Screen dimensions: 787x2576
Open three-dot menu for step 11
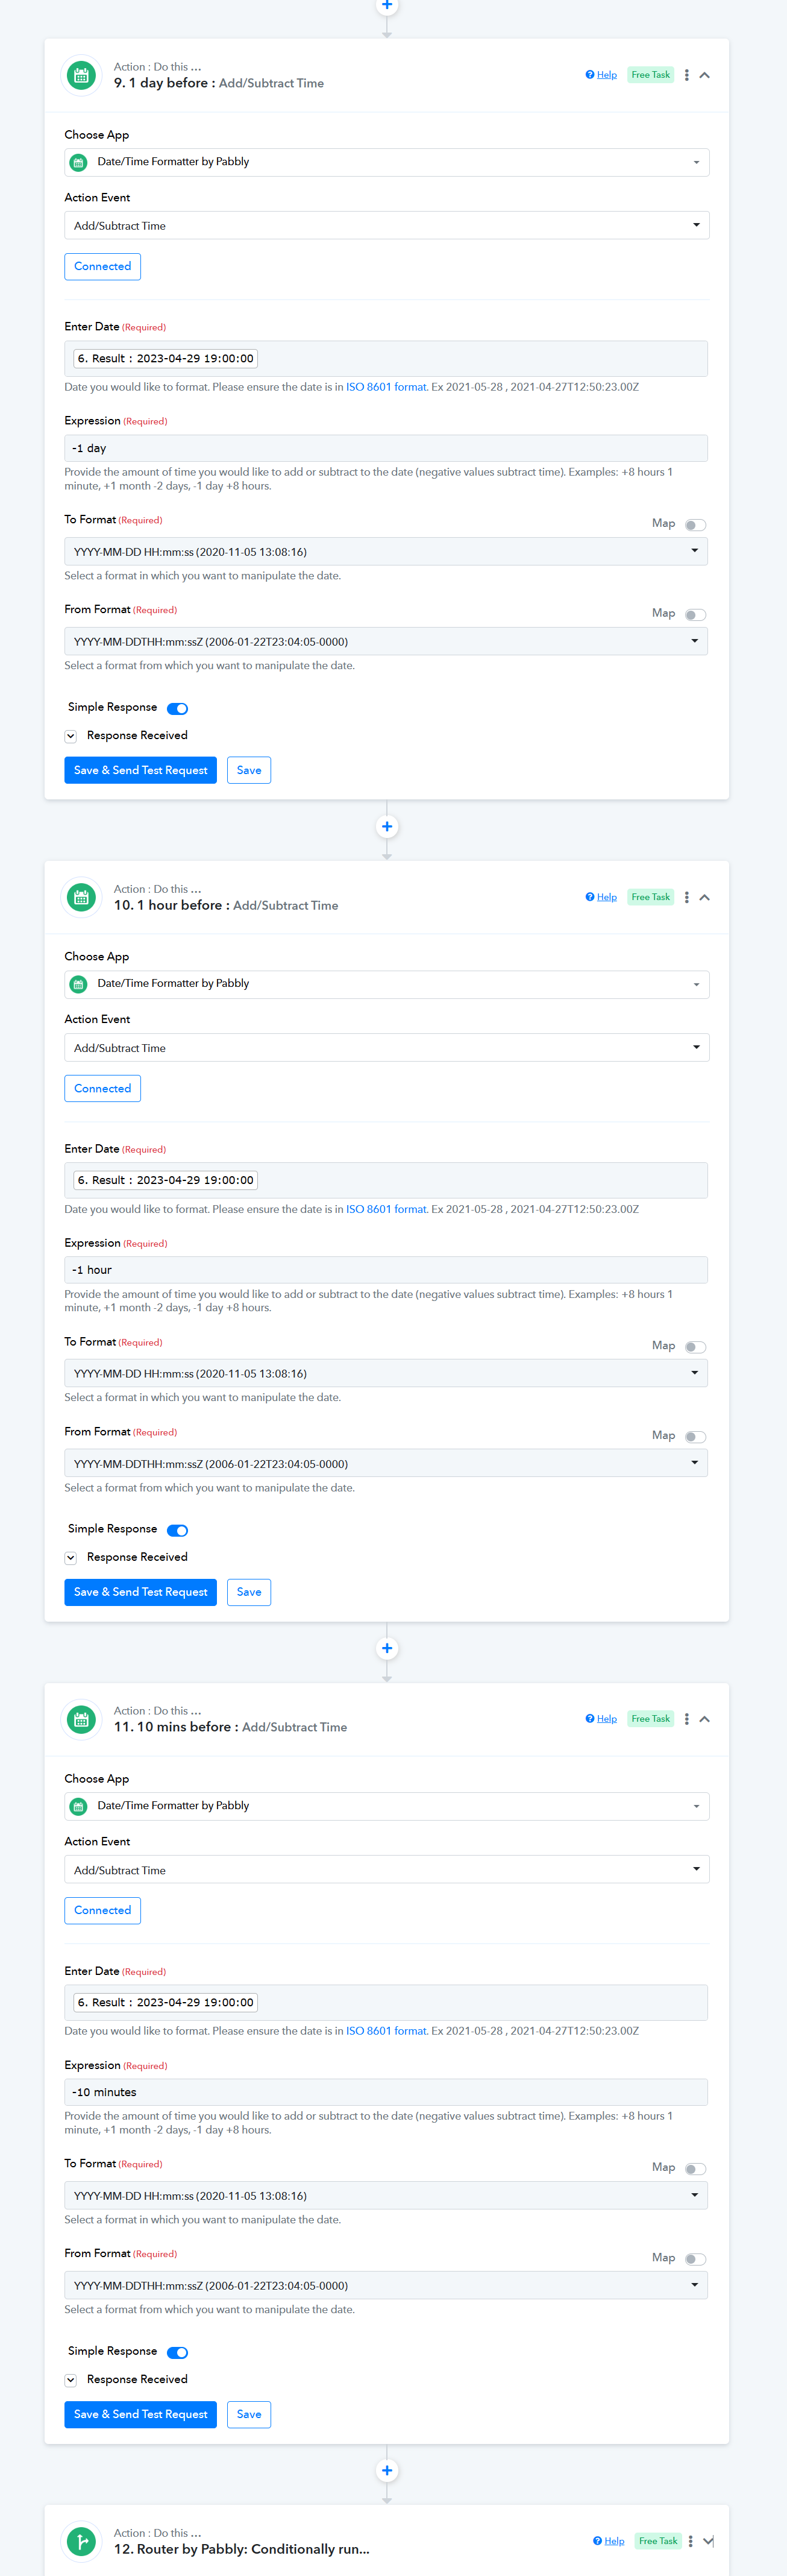686,1719
